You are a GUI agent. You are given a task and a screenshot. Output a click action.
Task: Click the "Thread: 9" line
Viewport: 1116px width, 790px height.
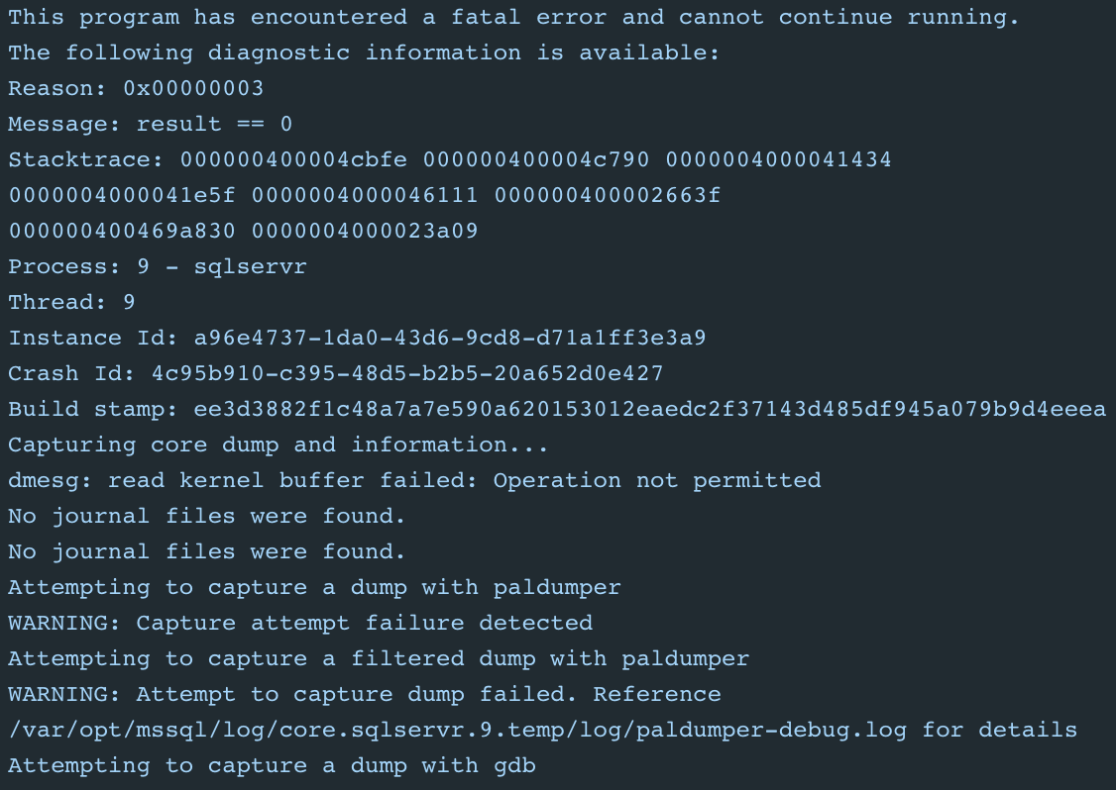click(x=71, y=302)
